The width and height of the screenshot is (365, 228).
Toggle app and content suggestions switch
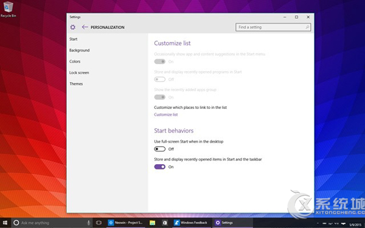[x=159, y=61]
